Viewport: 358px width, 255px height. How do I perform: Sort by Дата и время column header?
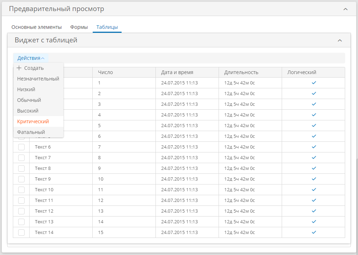pyautogui.click(x=187, y=72)
